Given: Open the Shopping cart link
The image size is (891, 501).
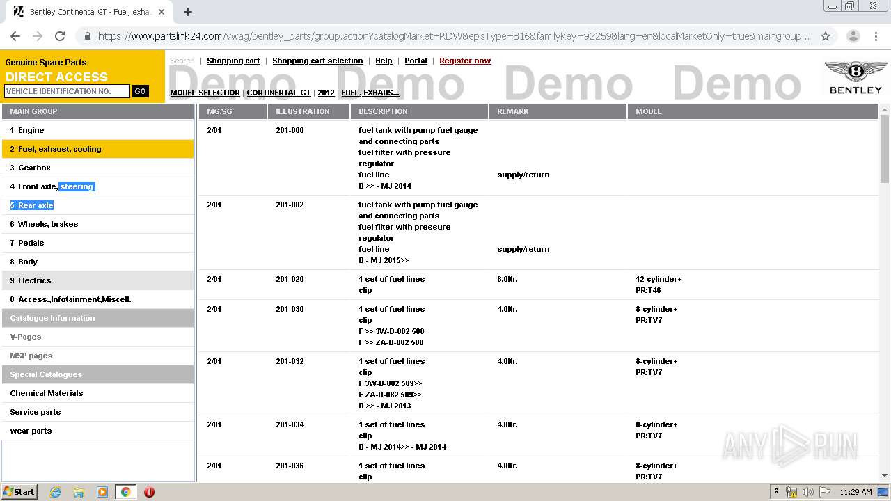Looking at the screenshot, I should tap(233, 61).
